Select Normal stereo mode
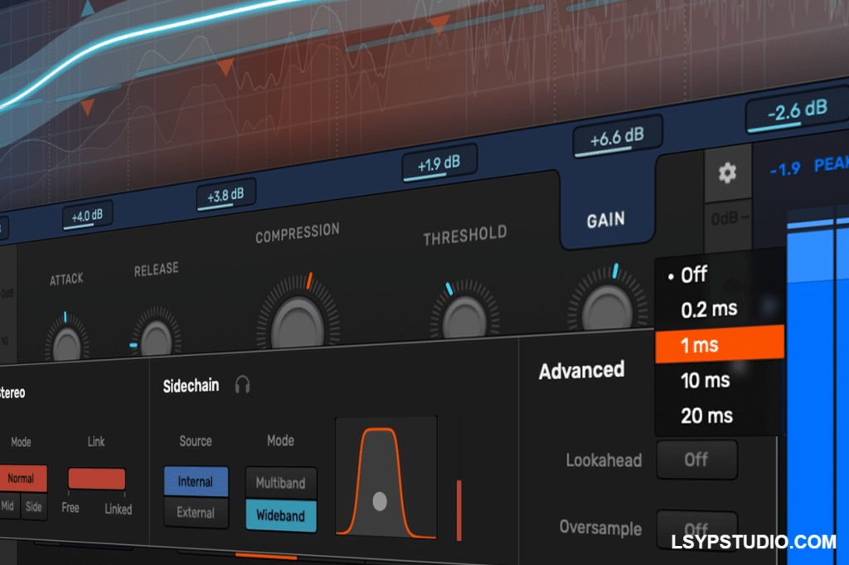The height and width of the screenshot is (565, 849). [22, 478]
